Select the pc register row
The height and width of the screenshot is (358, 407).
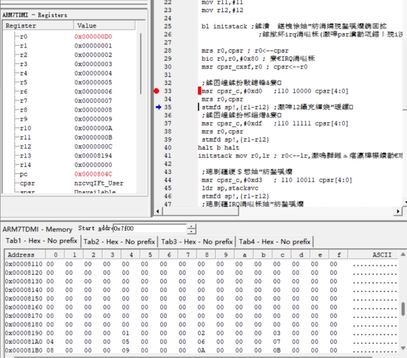coord(23,174)
